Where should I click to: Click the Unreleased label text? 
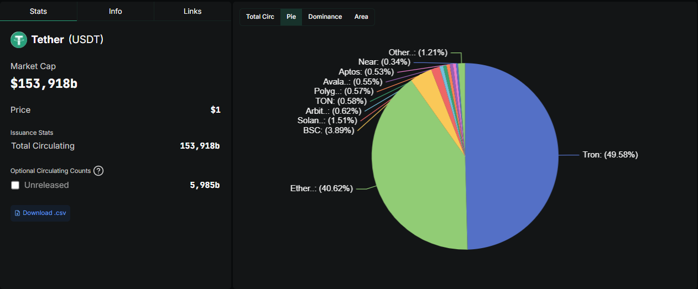click(x=46, y=185)
